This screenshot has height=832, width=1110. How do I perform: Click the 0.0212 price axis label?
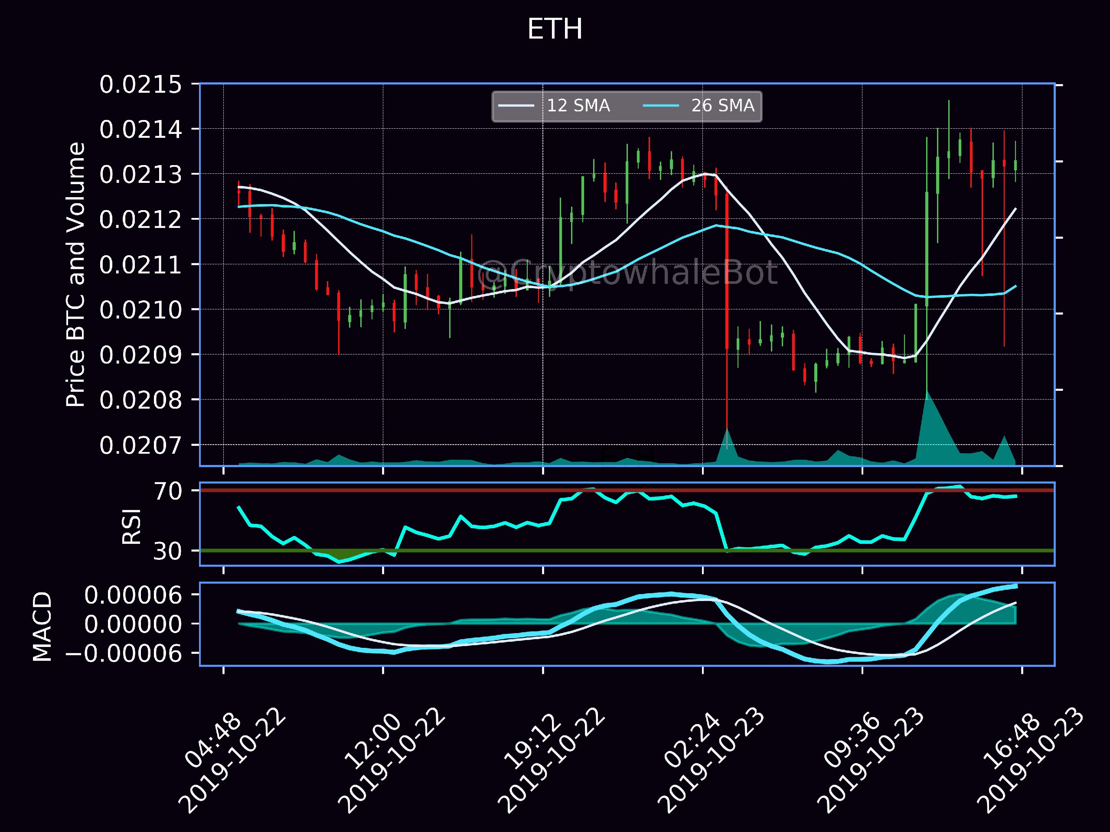coord(140,220)
